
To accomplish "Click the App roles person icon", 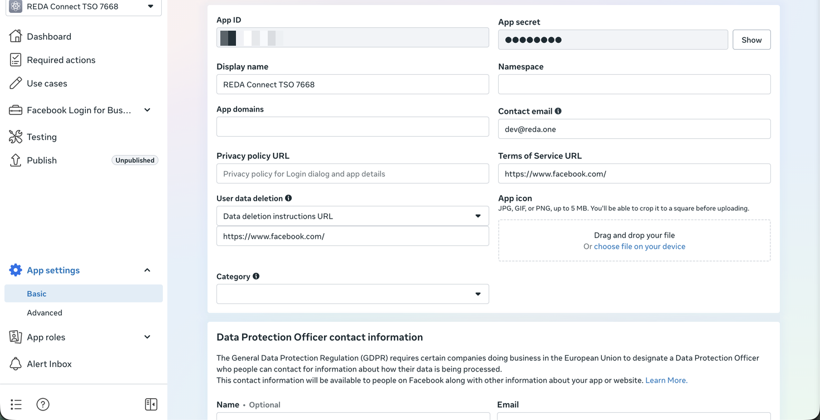I will pos(16,337).
